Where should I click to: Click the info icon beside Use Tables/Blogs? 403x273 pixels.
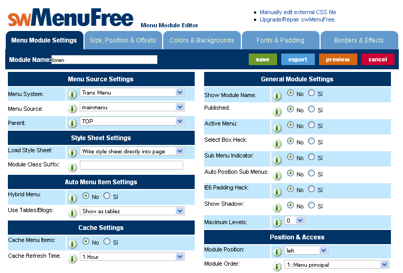[72, 213]
